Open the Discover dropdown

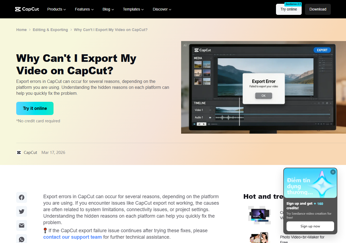(162, 9)
